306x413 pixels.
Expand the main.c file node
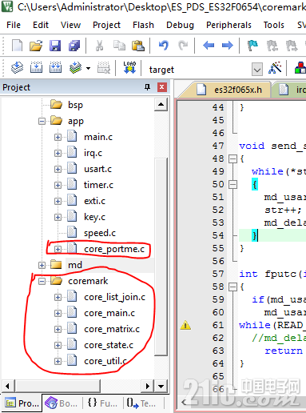[58, 137]
